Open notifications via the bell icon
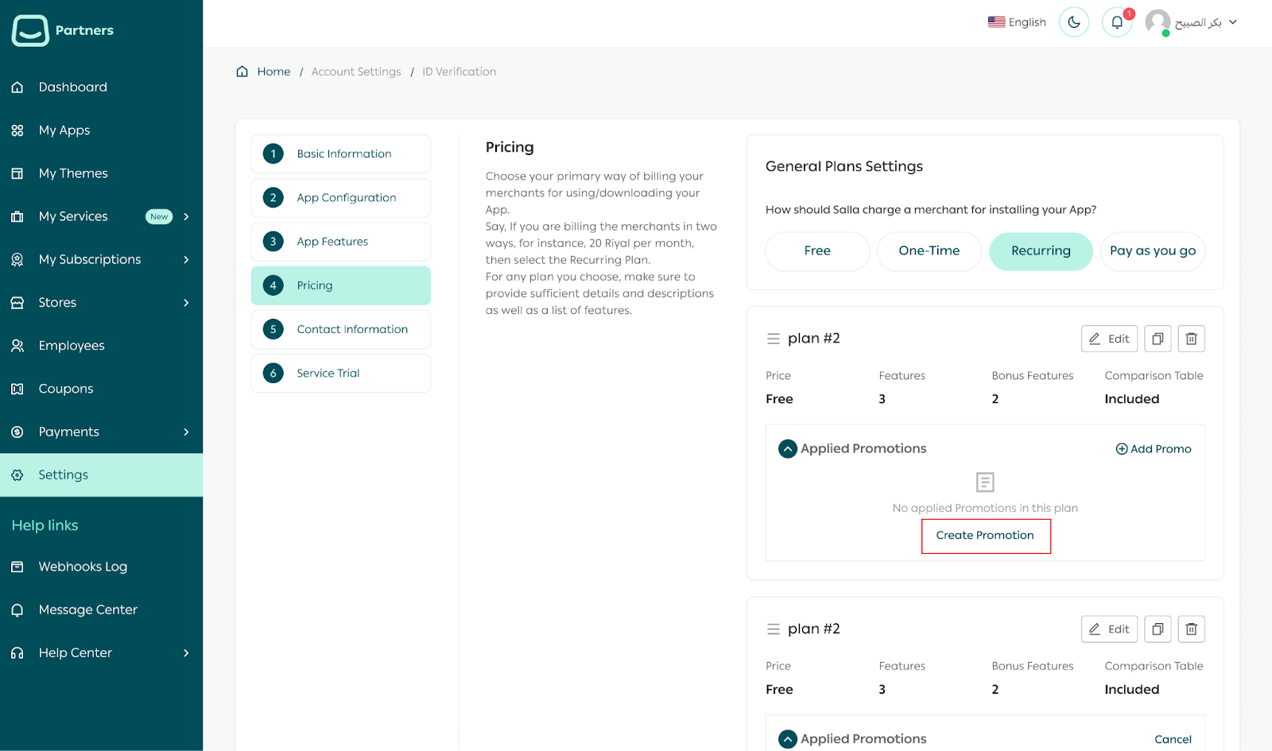1272x751 pixels. pos(1117,22)
